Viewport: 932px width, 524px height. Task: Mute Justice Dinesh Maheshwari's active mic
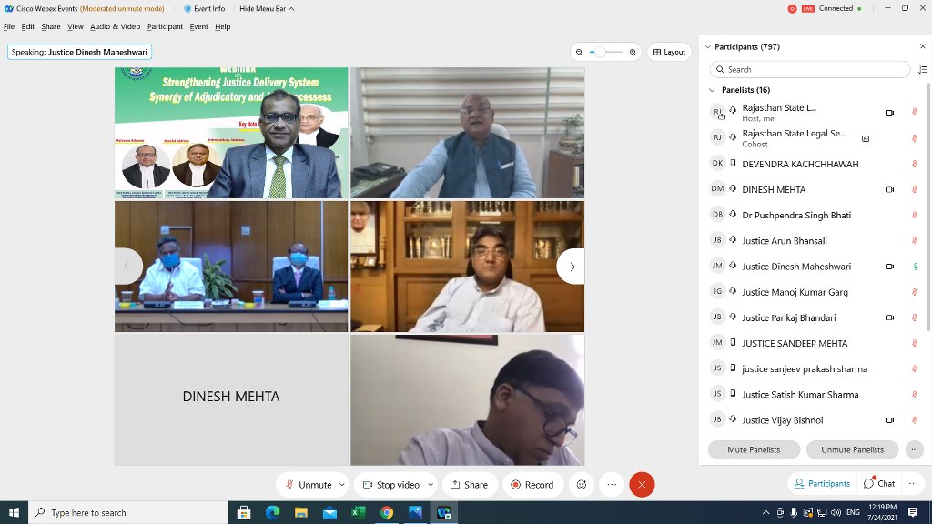click(916, 267)
